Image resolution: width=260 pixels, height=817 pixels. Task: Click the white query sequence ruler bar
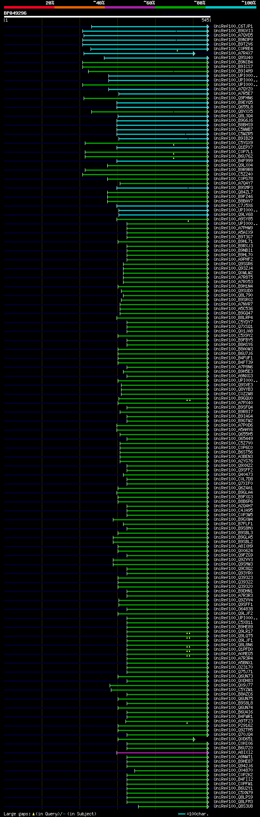coord(107,17)
